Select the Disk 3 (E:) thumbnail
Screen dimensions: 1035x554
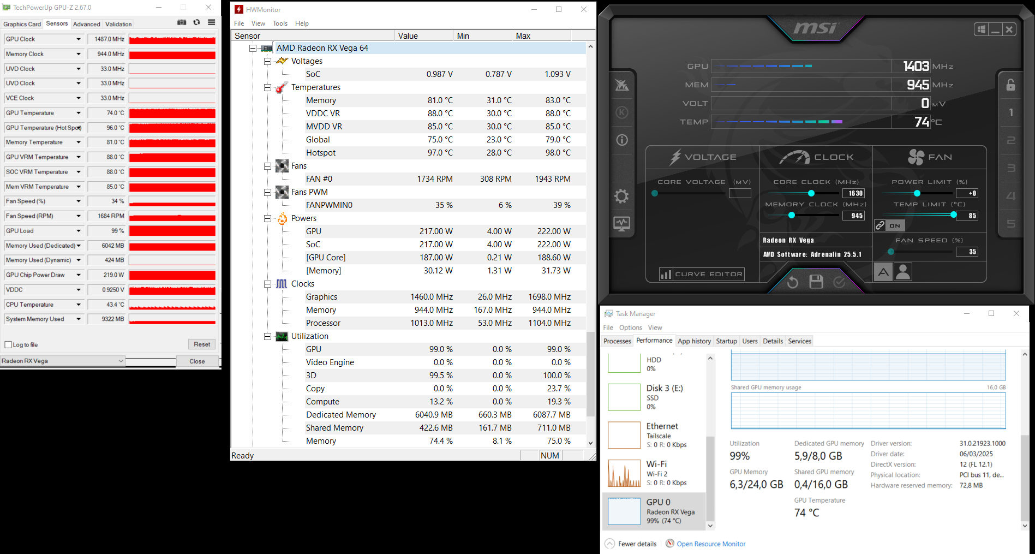[x=624, y=397]
